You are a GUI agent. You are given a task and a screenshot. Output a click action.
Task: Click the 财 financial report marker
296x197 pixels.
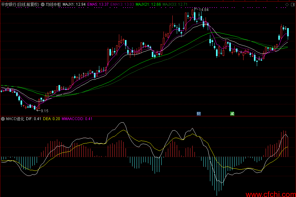pos(199,113)
